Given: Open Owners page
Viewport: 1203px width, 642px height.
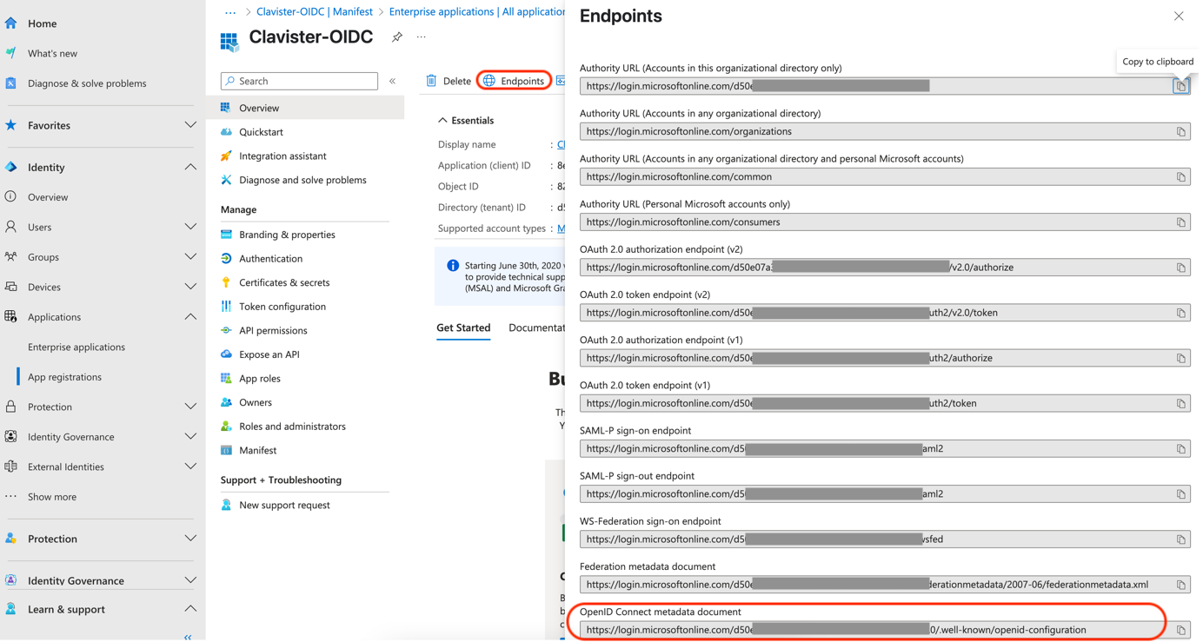Looking at the screenshot, I should pos(256,402).
